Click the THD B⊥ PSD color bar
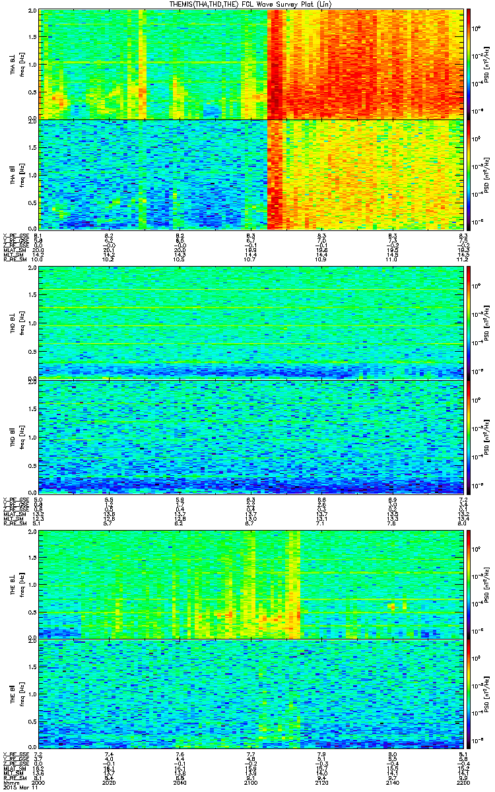 (x=469, y=322)
